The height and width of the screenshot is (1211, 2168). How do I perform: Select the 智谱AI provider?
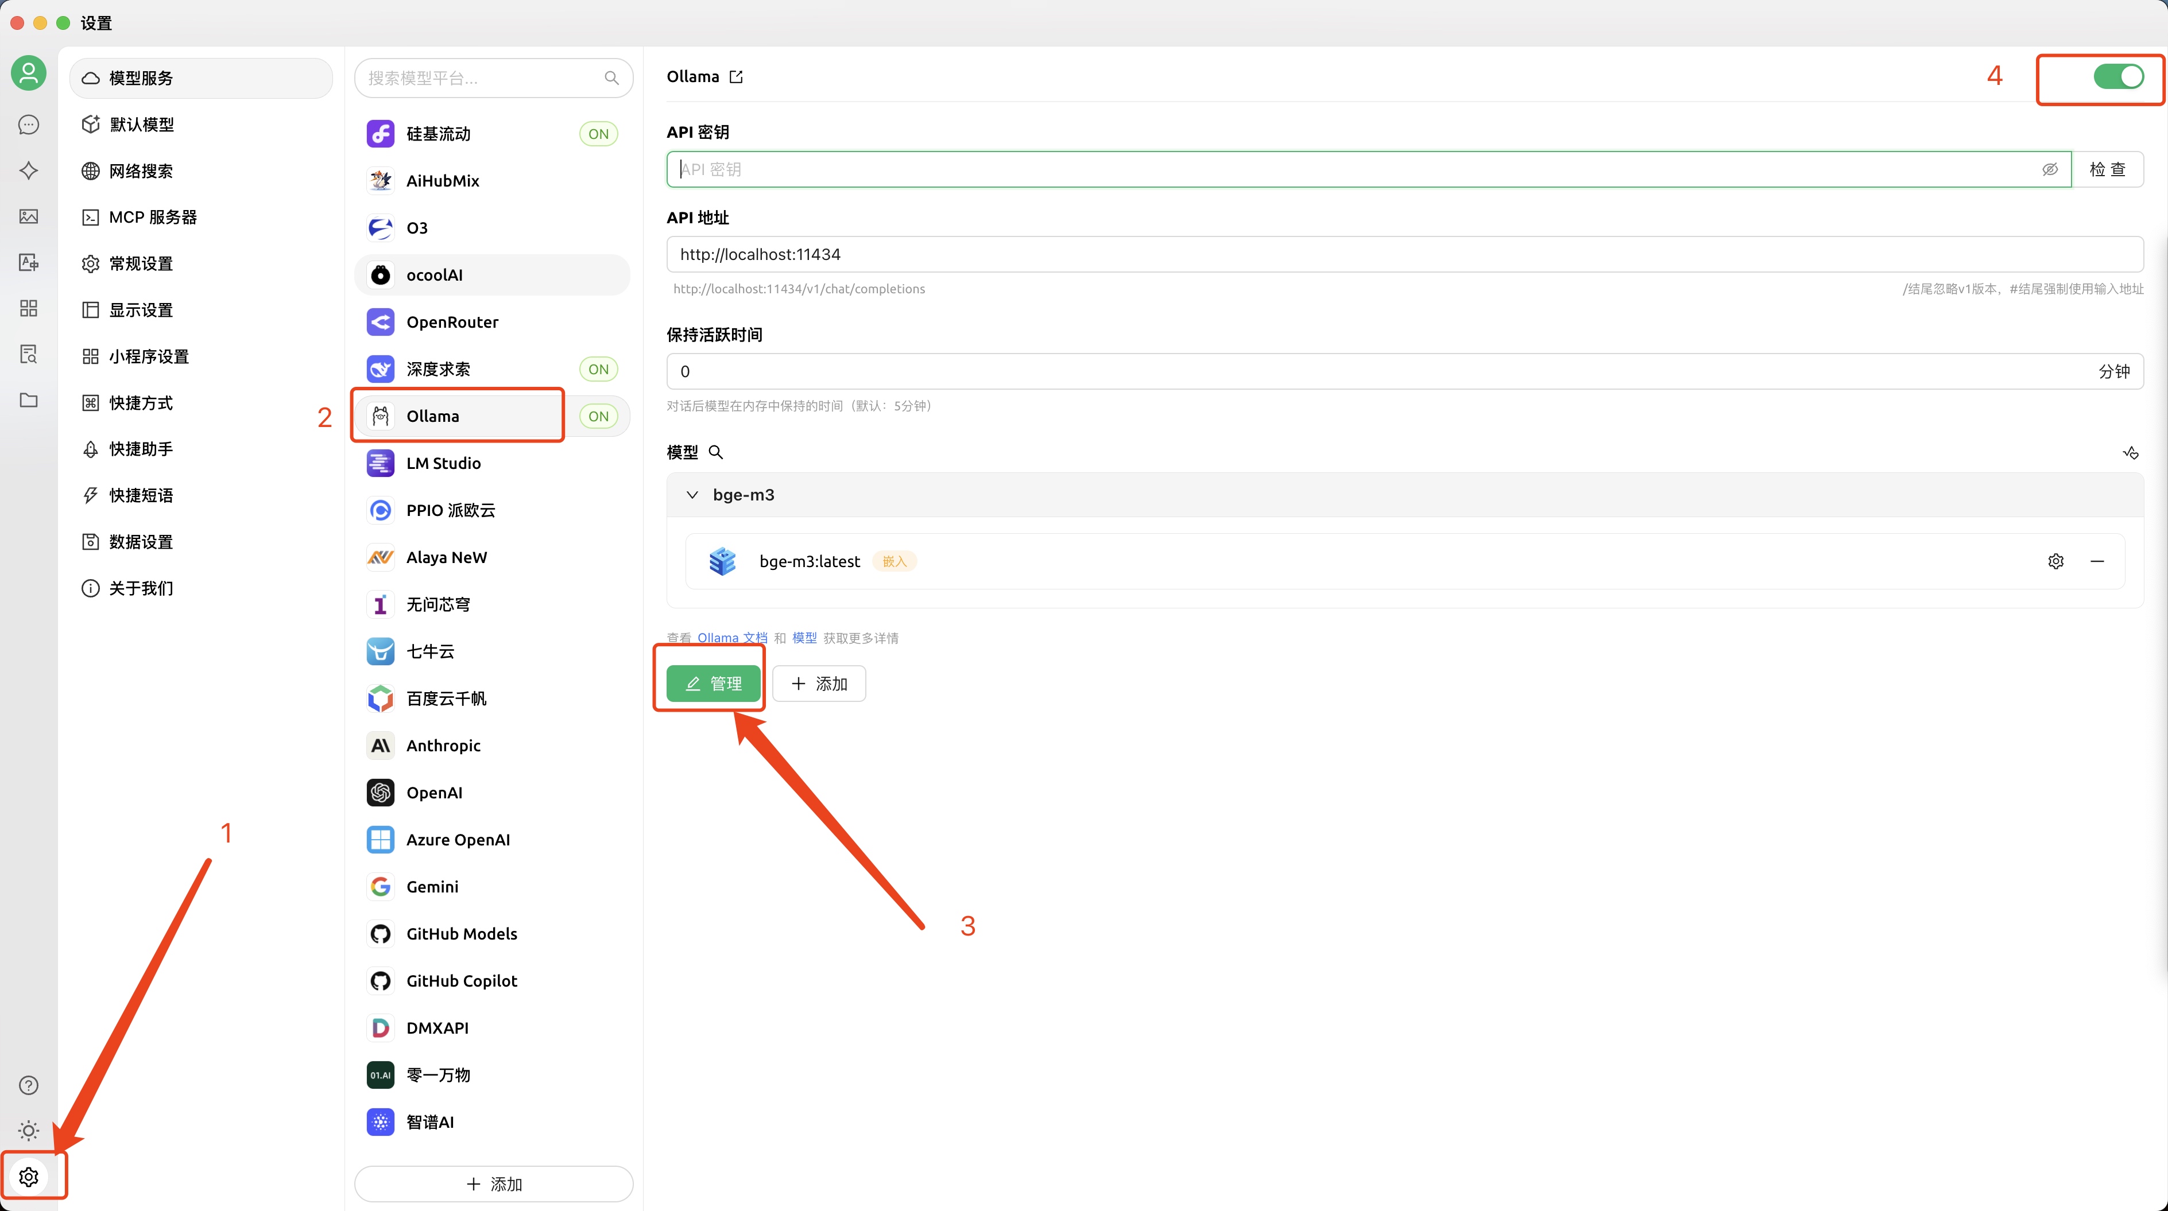coord(493,1122)
